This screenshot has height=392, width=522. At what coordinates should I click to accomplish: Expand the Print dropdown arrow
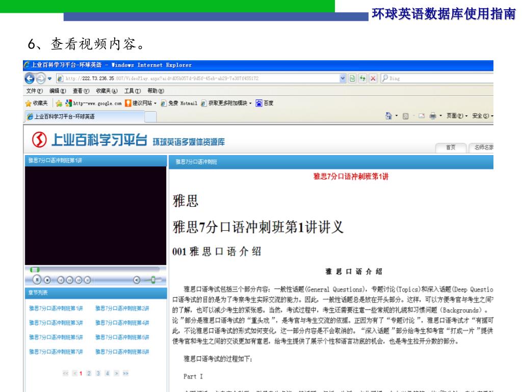pyautogui.click(x=440, y=116)
